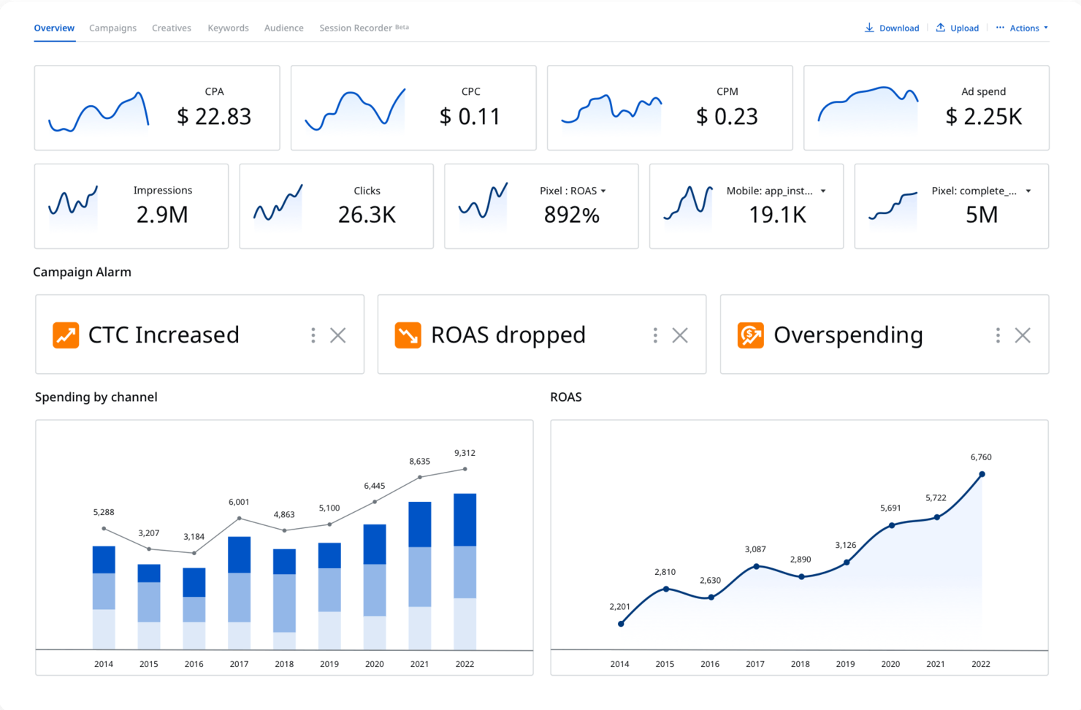Viewport: 1081px width, 710px height.
Task: Open the Pixel: ROAS metric dropdown
Action: tap(604, 191)
